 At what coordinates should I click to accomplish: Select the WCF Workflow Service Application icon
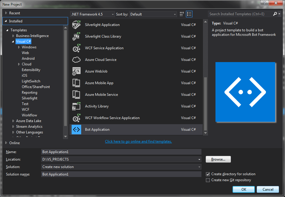(x=76, y=118)
